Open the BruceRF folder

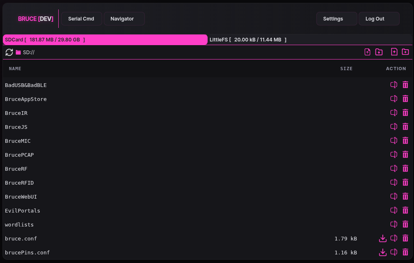point(16,169)
